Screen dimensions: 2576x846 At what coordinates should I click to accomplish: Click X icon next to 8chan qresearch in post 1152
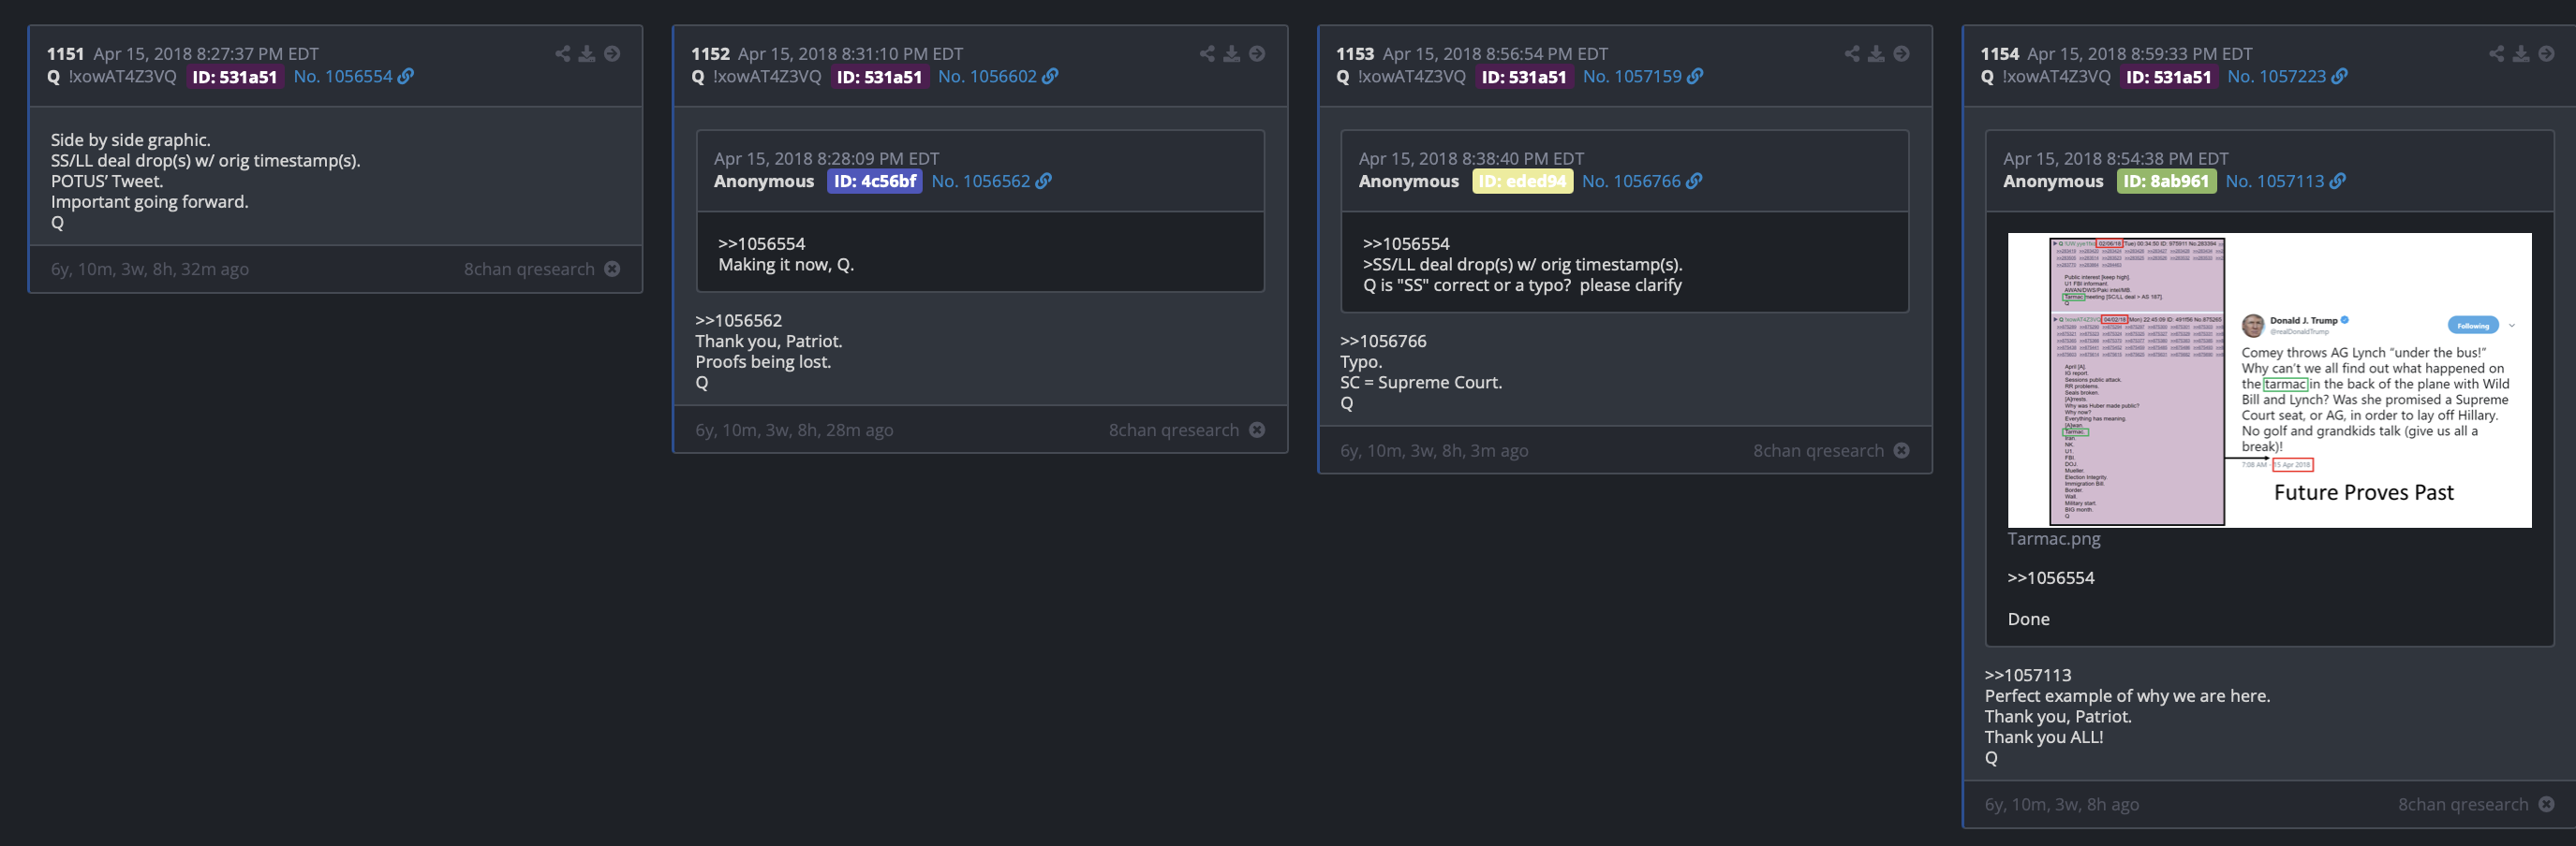[1257, 430]
